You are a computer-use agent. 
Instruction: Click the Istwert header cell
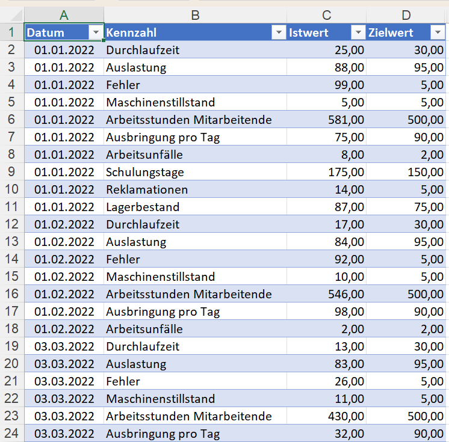click(x=326, y=32)
